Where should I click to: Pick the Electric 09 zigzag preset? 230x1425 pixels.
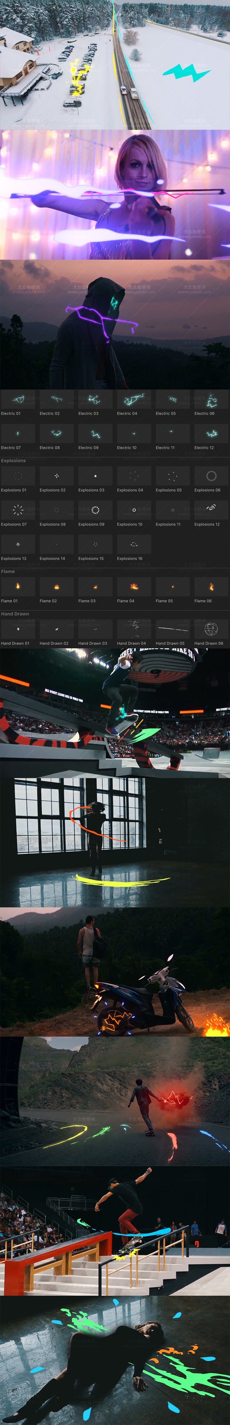pos(95,434)
